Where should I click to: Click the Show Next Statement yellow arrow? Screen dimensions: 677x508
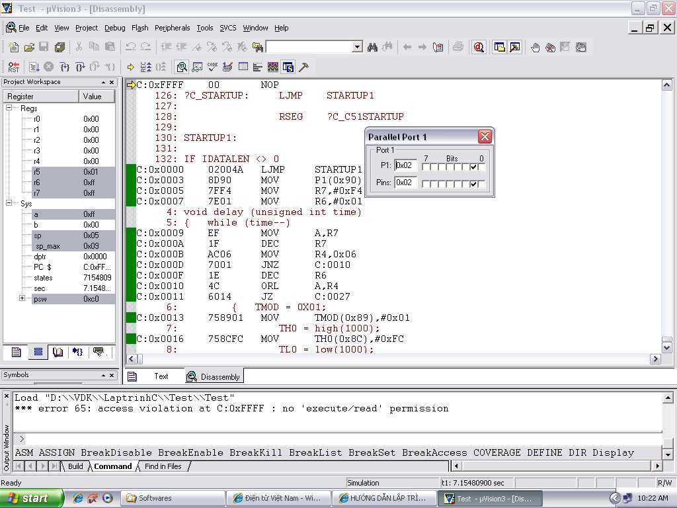tap(131, 67)
